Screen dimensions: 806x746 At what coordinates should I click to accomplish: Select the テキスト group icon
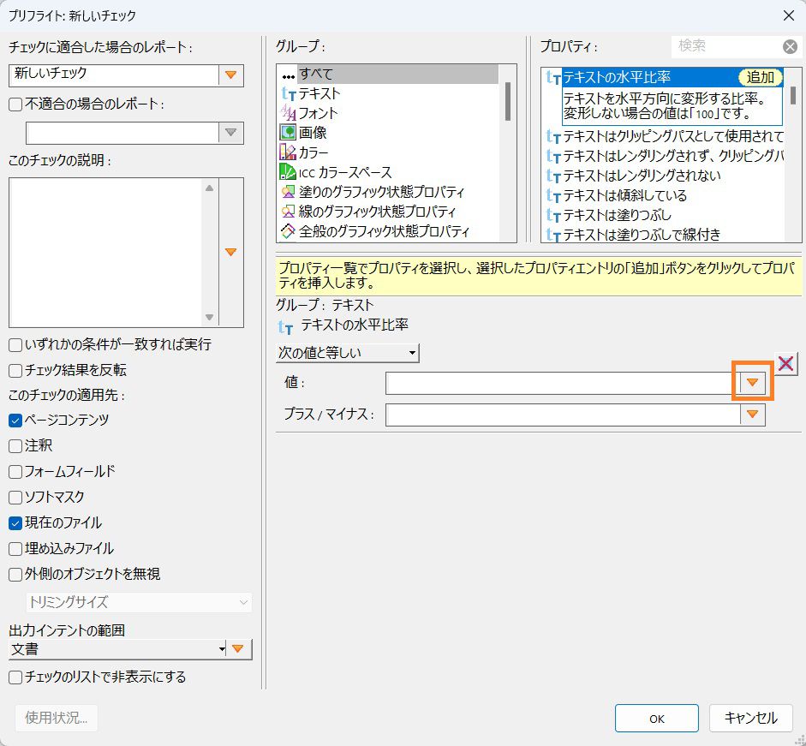coord(287,94)
